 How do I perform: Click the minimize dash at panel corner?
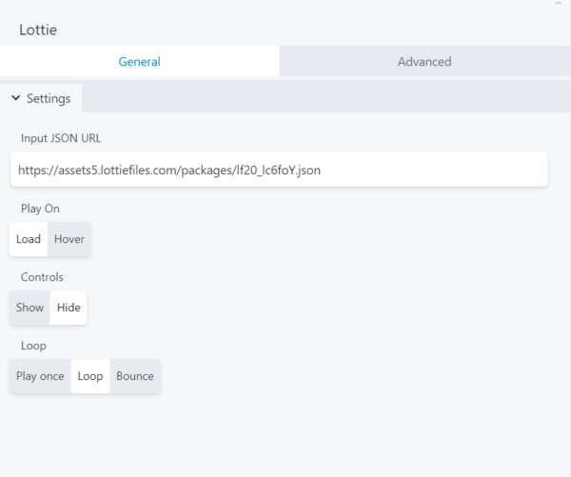click(x=558, y=3)
